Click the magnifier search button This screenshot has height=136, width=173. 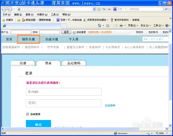pos(166,9)
